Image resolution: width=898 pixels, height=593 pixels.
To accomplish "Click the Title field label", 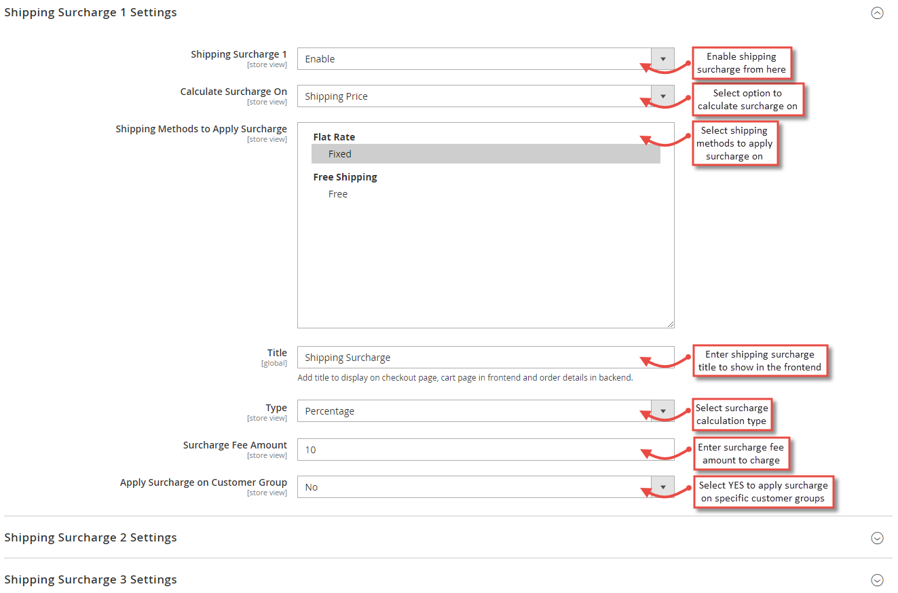I will [277, 353].
